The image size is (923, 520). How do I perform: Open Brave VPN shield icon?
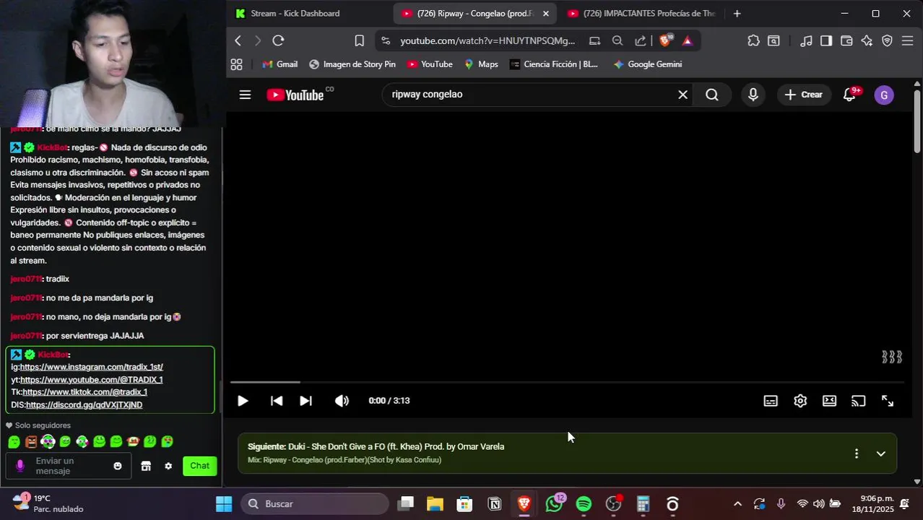pyautogui.click(x=888, y=40)
